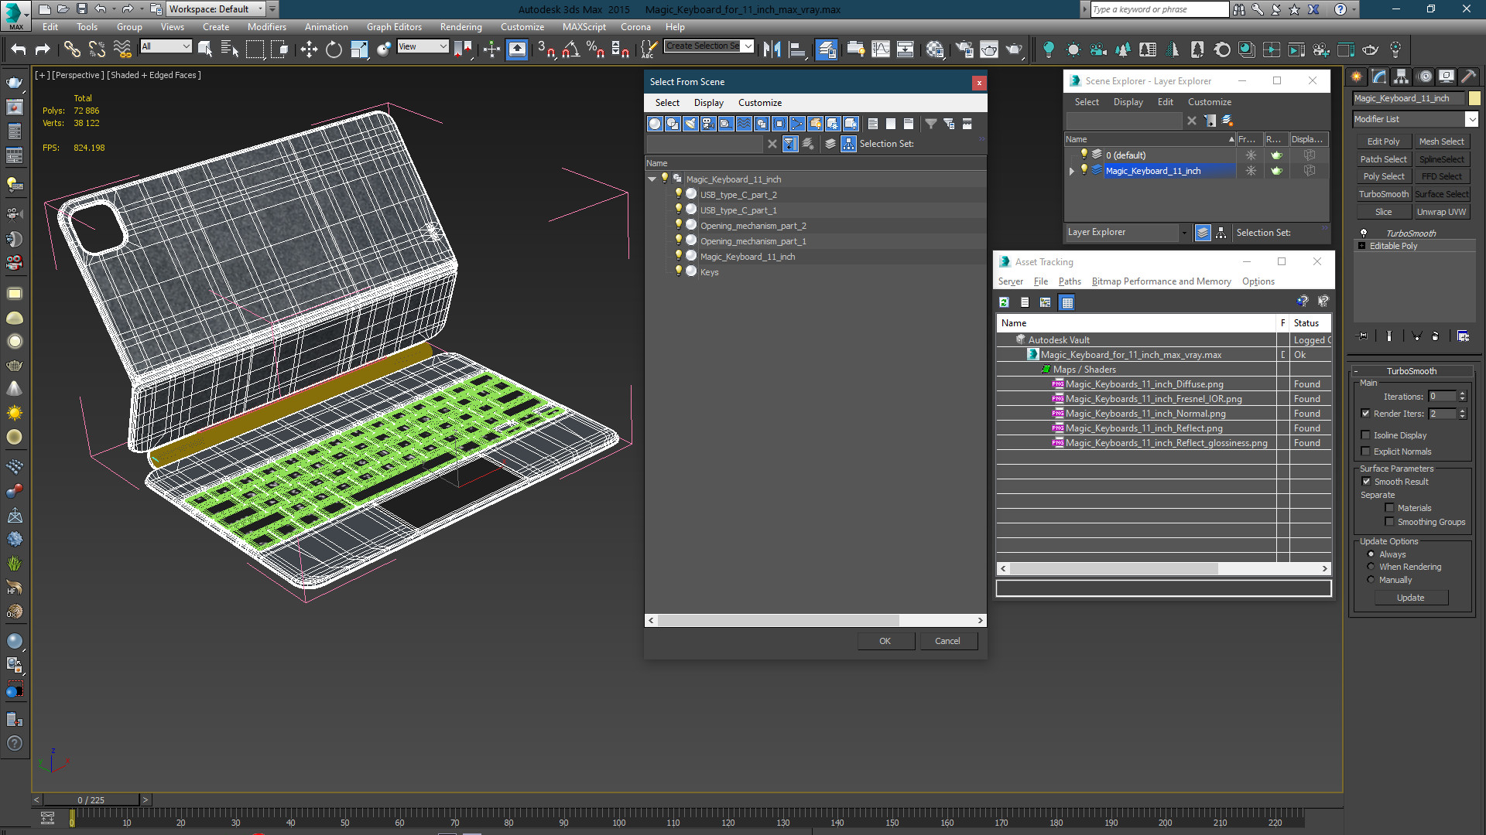Enable the Isoline Display checkbox

pyautogui.click(x=1366, y=435)
